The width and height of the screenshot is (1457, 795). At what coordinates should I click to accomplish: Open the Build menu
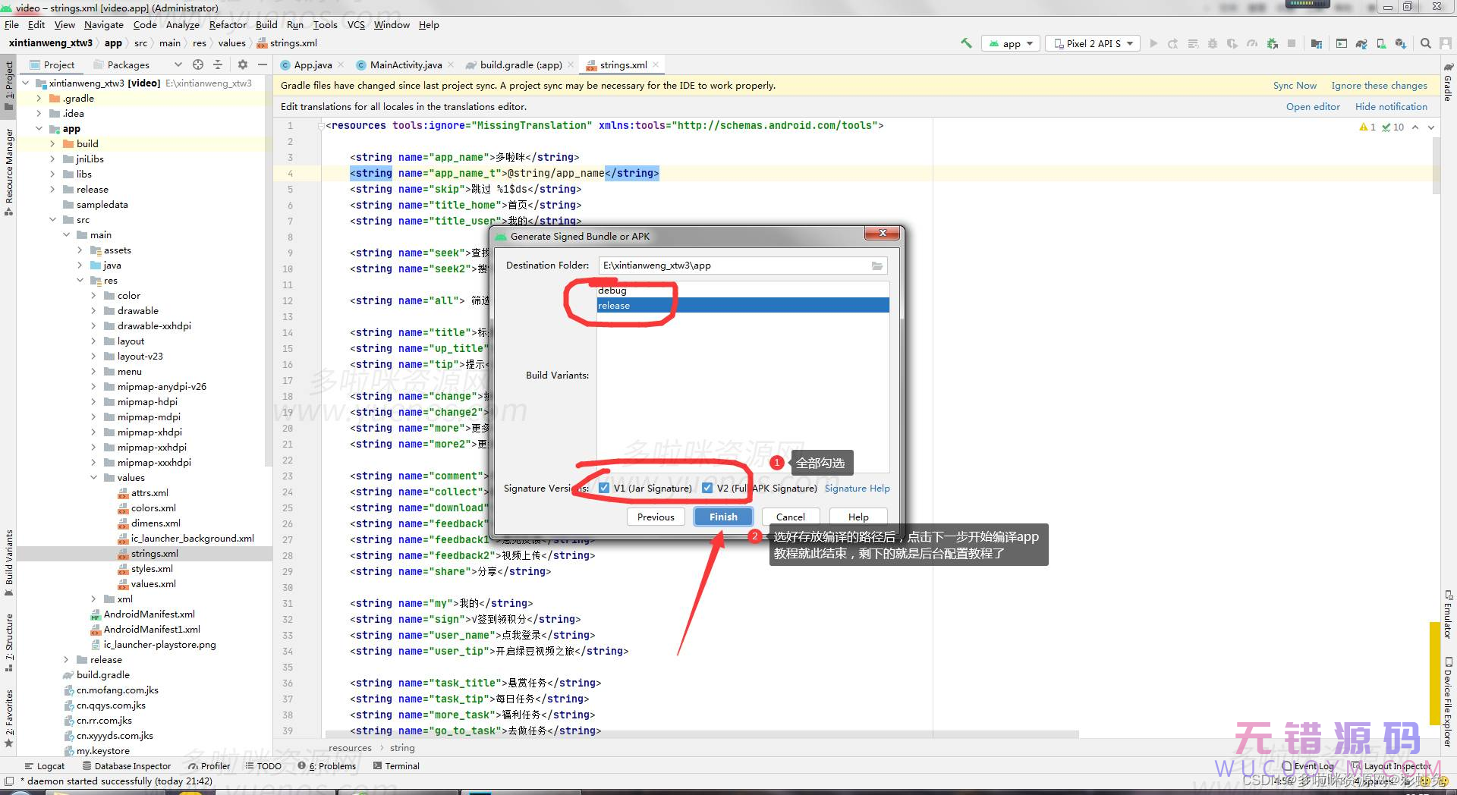[x=266, y=24]
